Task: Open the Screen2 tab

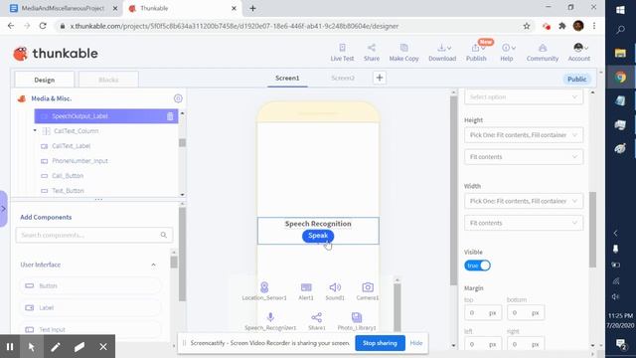Action: (343, 78)
